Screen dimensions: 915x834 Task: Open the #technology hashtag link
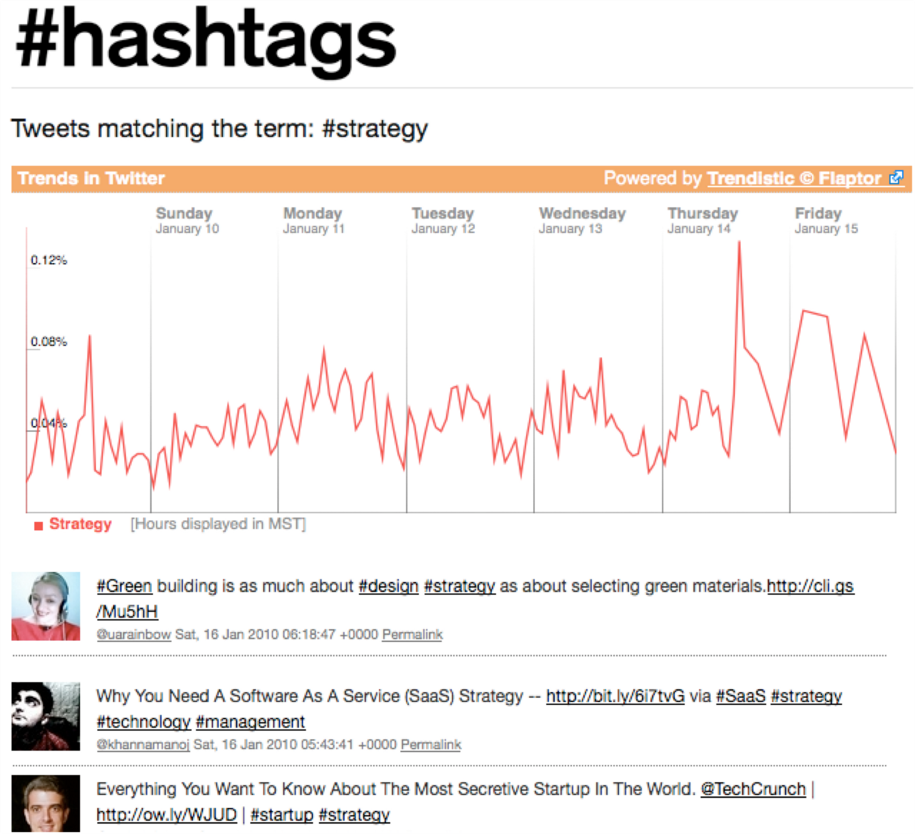(x=144, y=722)
